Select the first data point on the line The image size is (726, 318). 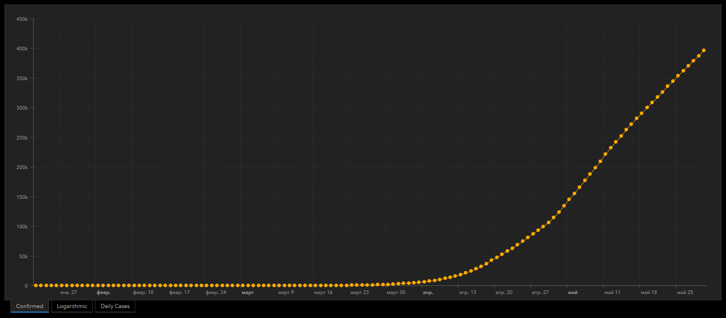coord(36,285)
